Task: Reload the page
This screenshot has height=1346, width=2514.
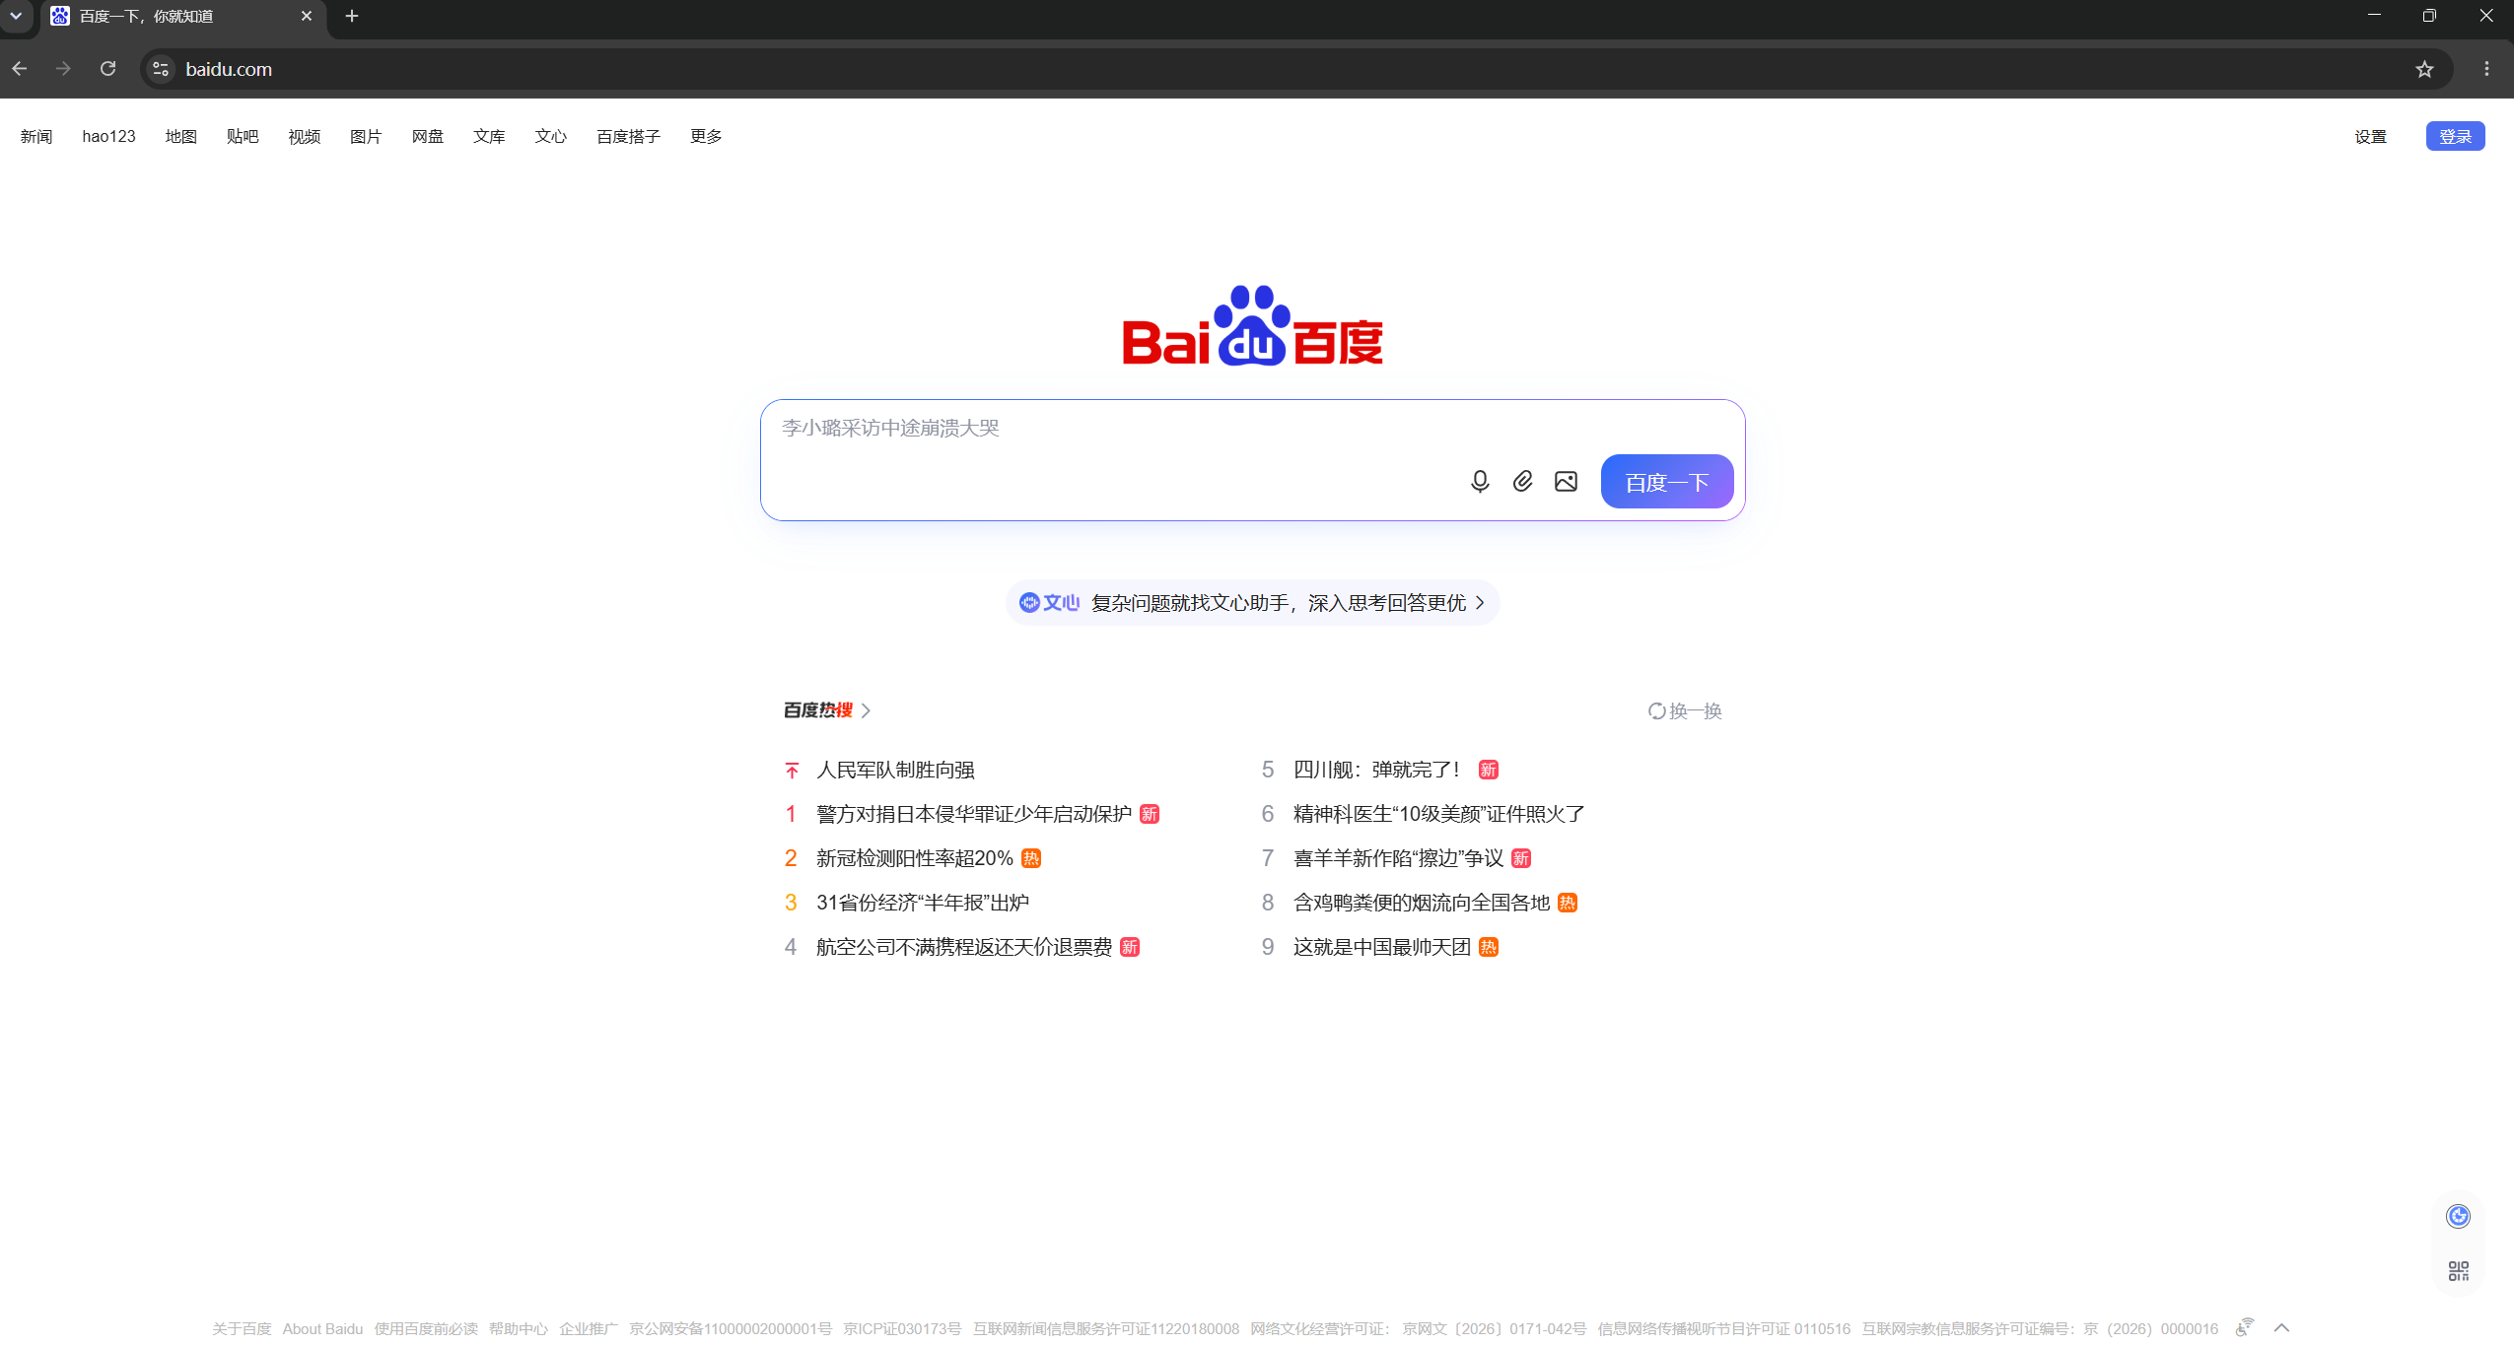Action: (x=108, y=69)
